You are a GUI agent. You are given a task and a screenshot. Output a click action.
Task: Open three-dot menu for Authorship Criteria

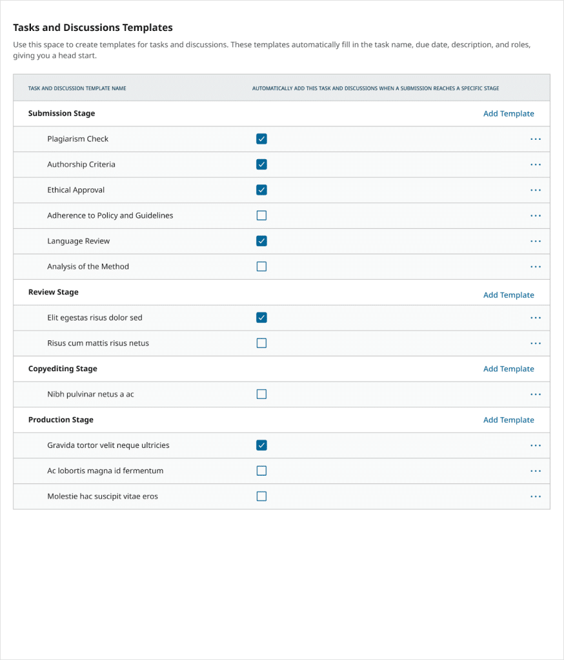(x=535, y=164)
